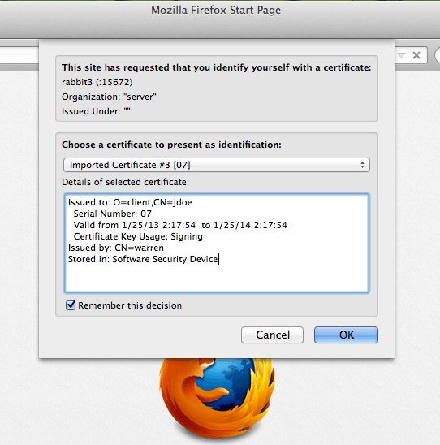Open the address bar history dropdown arrow

(401, 55)
